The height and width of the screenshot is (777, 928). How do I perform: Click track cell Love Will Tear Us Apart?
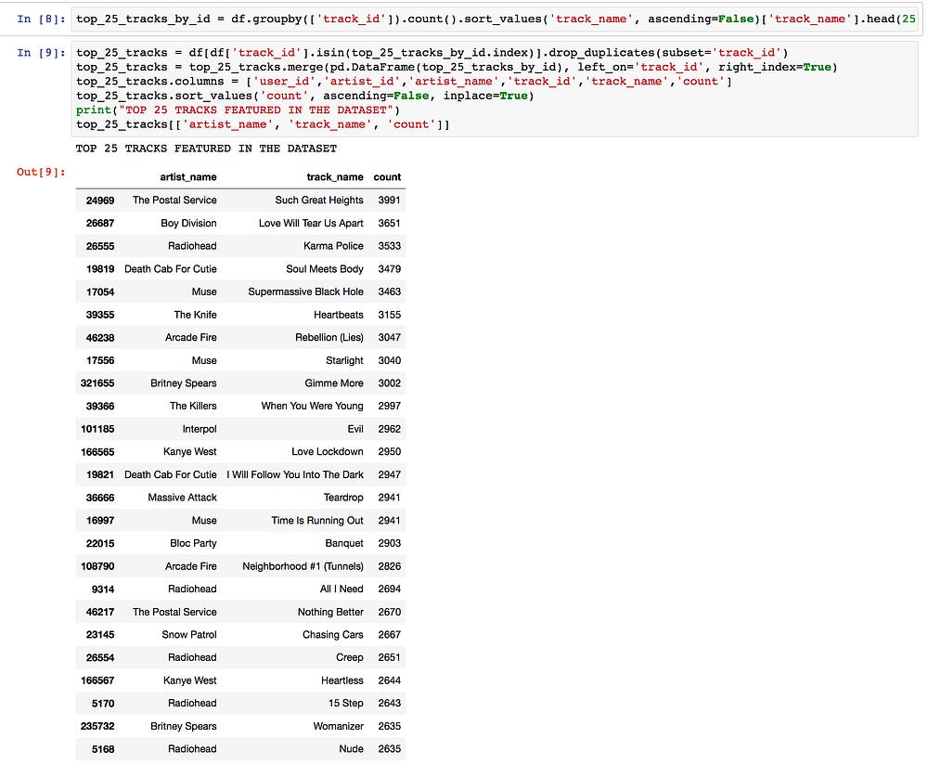pyautogui.click(x=311, y=224)
